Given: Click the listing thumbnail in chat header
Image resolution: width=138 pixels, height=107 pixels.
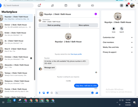Looking at the screenshot, I should tap(41, 14).
